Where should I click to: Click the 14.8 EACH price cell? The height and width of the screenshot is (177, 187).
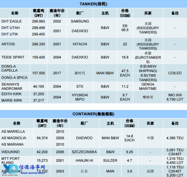(130, 138)
